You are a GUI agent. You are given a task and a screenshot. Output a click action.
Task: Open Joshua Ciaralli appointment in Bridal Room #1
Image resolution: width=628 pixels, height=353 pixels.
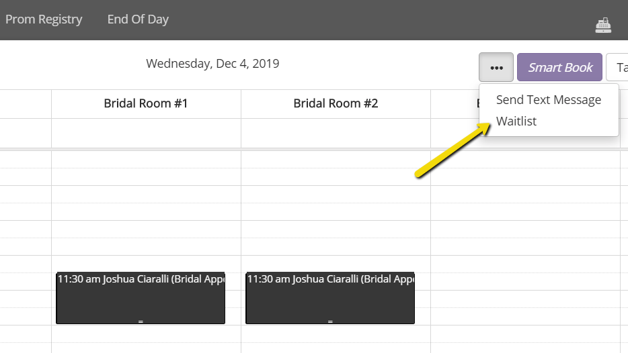click(141, 298)
